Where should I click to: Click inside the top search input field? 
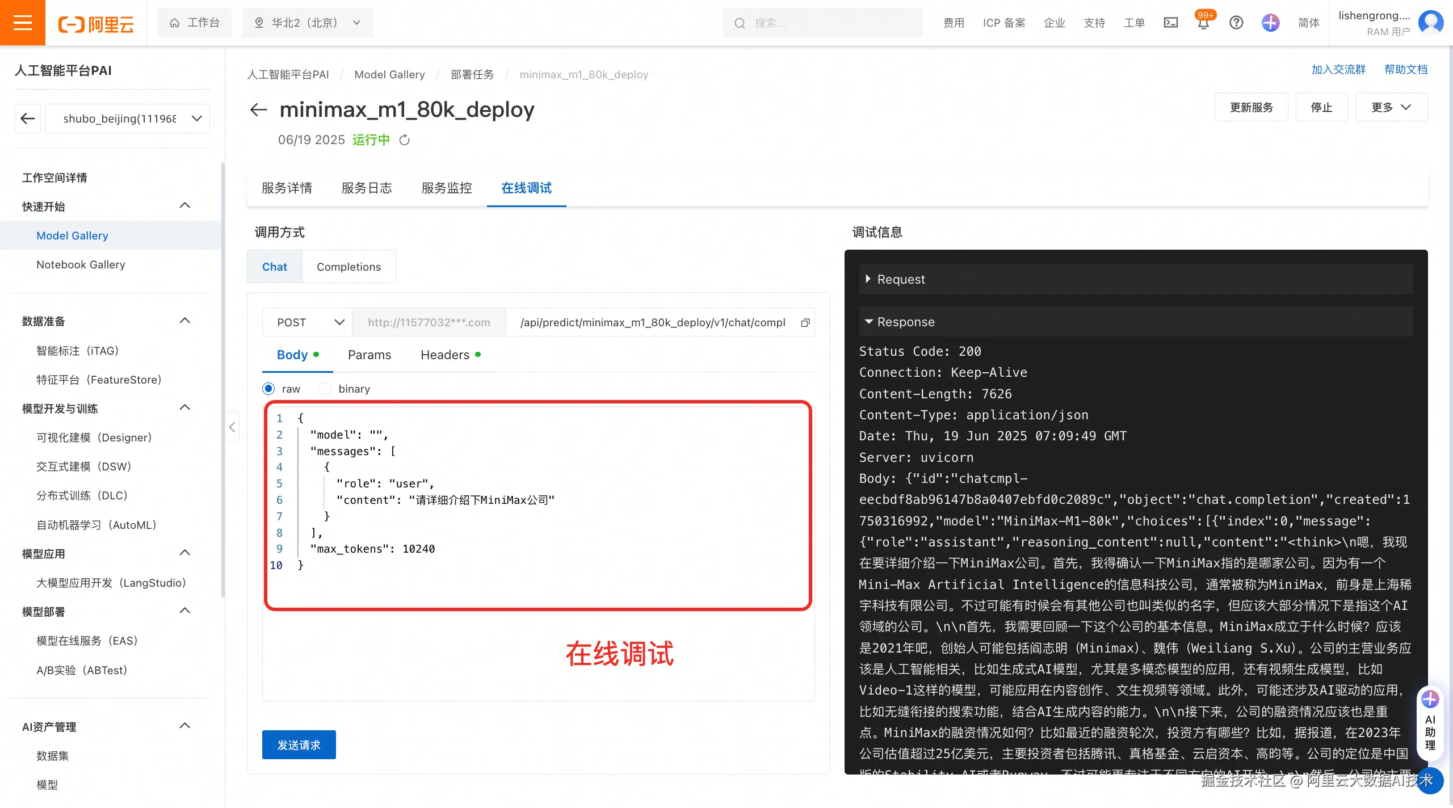pyautogui.click(x=823, y=23)
